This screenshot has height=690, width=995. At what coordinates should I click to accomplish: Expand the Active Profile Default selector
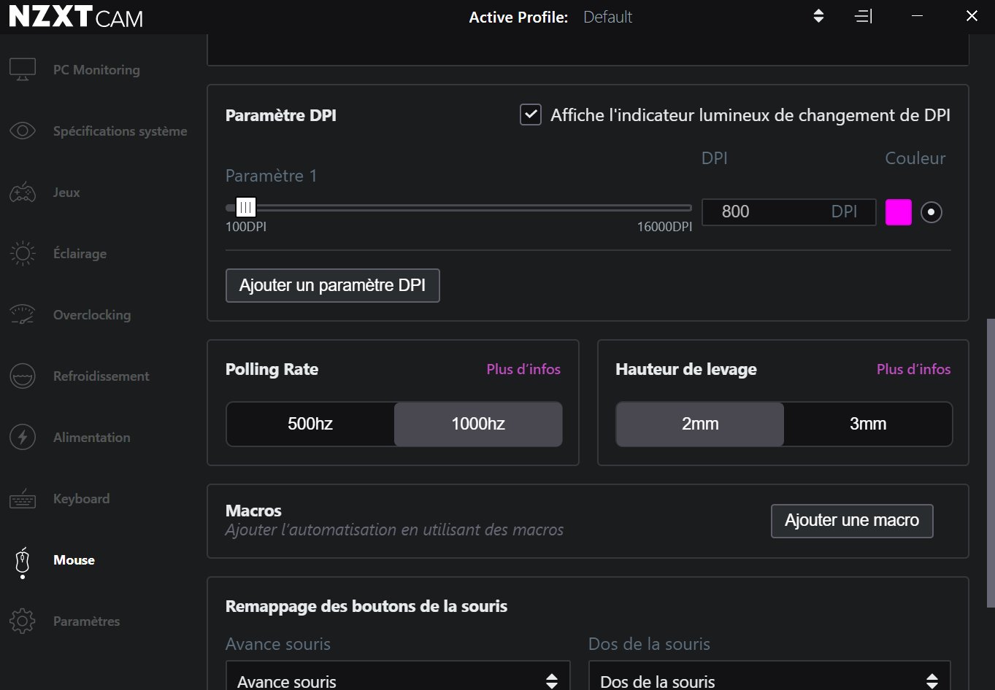(x=818, y=17)
